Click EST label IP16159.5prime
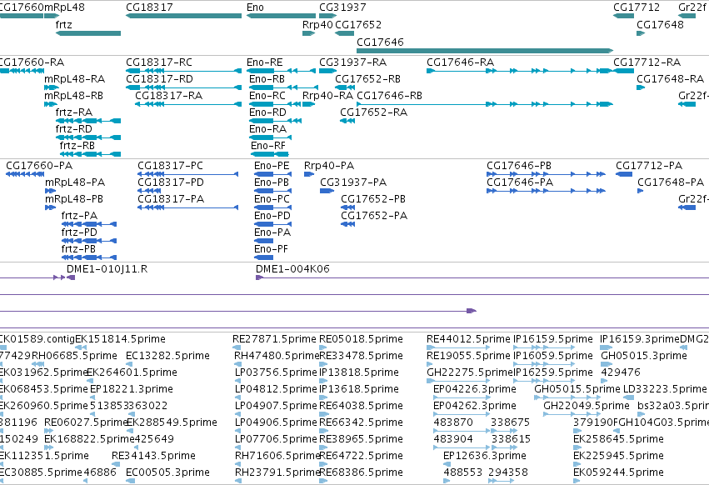 tap(552, 339)
